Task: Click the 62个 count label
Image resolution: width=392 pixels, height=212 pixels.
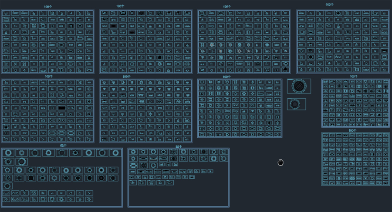Action: point(62,146)
